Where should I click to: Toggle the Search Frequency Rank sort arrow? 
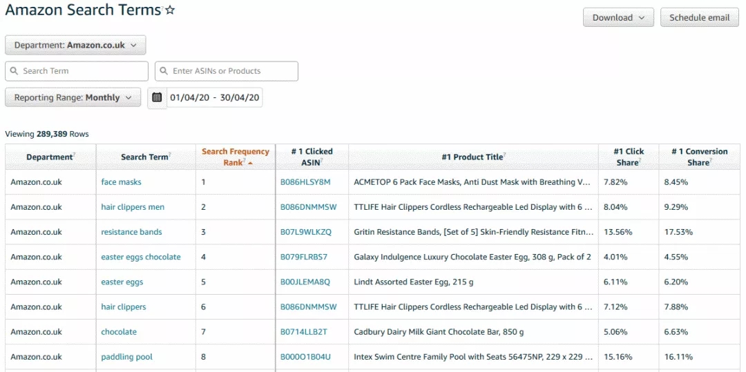(250, 164)
